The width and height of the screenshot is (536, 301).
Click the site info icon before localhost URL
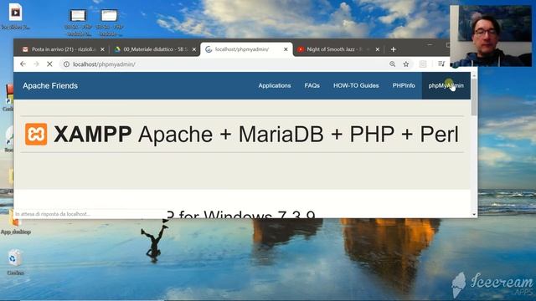66,64
